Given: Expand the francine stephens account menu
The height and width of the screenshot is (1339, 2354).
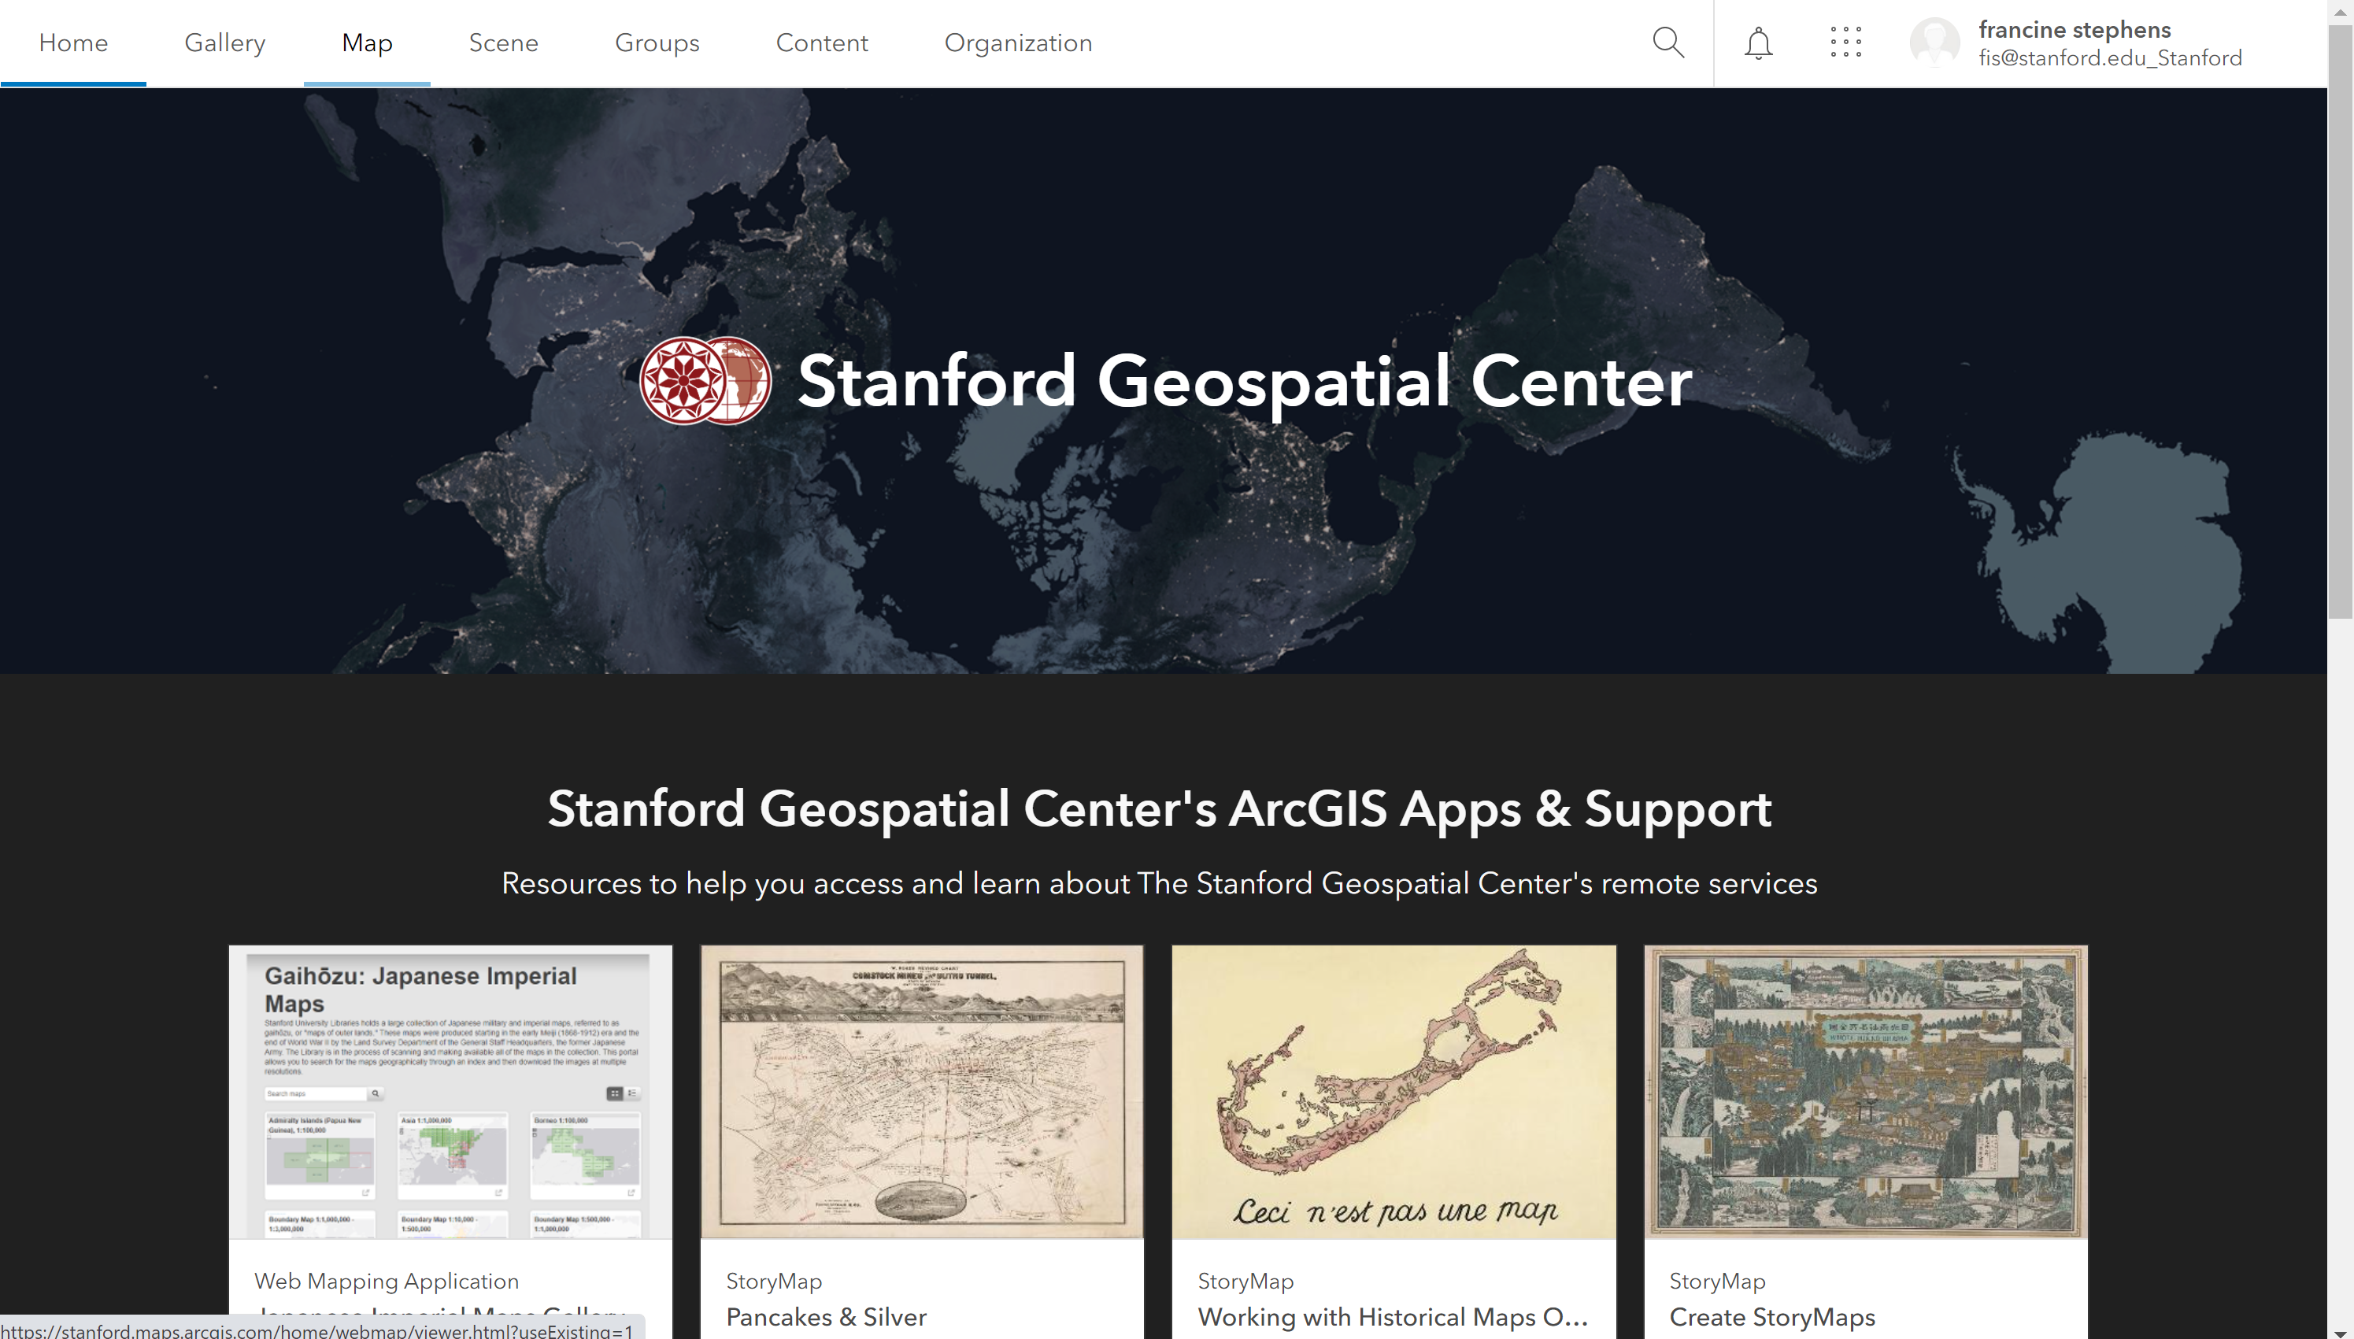Looking at the screenshot, I should [2109, 43].
